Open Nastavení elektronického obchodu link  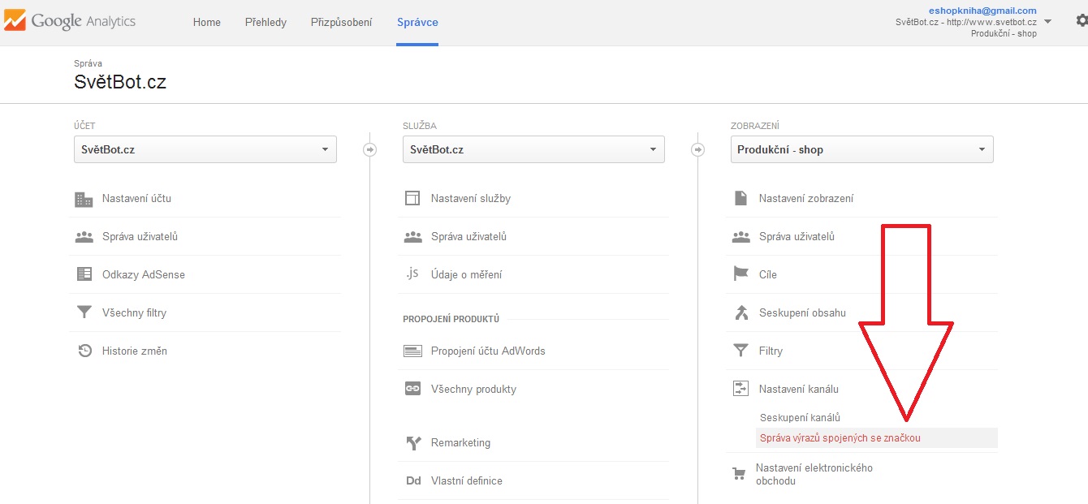pos(814,474)
